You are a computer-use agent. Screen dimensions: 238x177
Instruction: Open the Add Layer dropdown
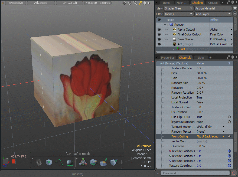click(213, 14)
